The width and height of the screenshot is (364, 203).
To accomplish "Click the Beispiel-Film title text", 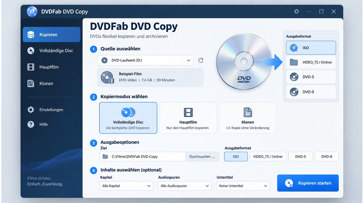I will (130, 74).
